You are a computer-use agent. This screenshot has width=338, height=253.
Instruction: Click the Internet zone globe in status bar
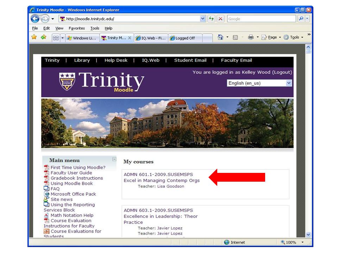[226, 242]
